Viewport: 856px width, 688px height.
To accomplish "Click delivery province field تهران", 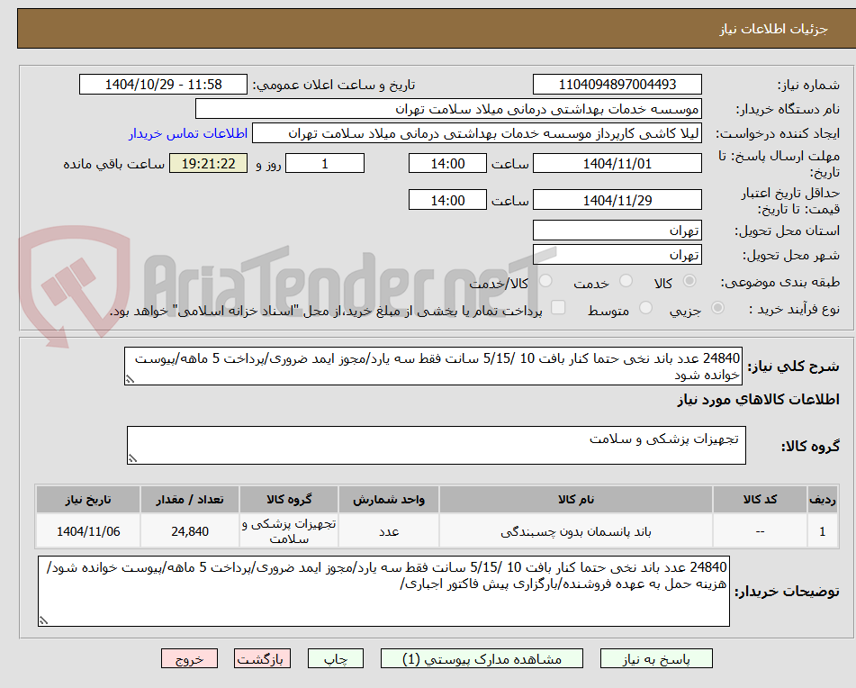I will (617, 231).
